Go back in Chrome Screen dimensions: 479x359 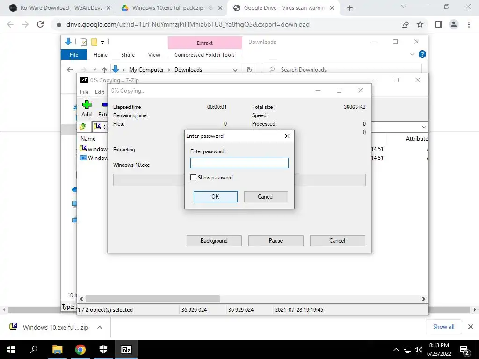coord(10,24)
